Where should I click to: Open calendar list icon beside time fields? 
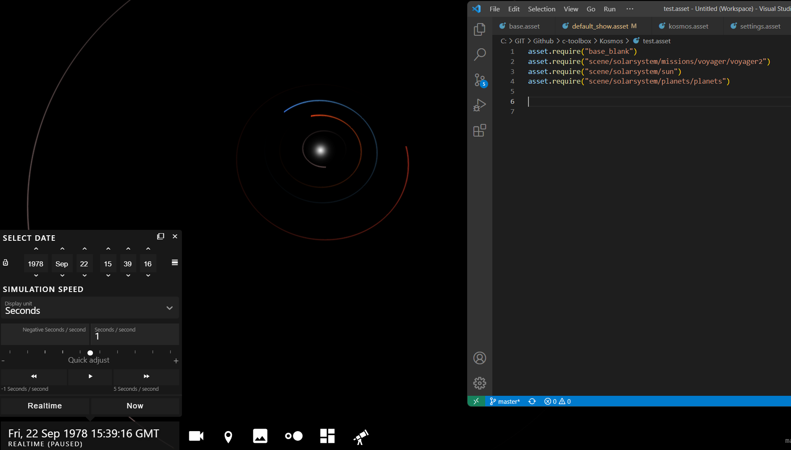pyautogui.click(x=175, y=263)
